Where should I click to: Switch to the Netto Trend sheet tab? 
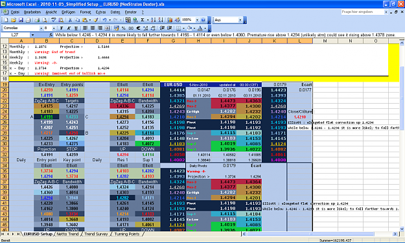tap(67, 234)
